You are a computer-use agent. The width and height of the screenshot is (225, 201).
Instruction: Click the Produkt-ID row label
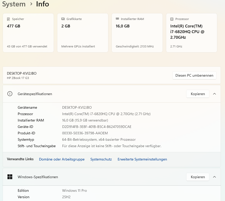[x=26, y=133]
